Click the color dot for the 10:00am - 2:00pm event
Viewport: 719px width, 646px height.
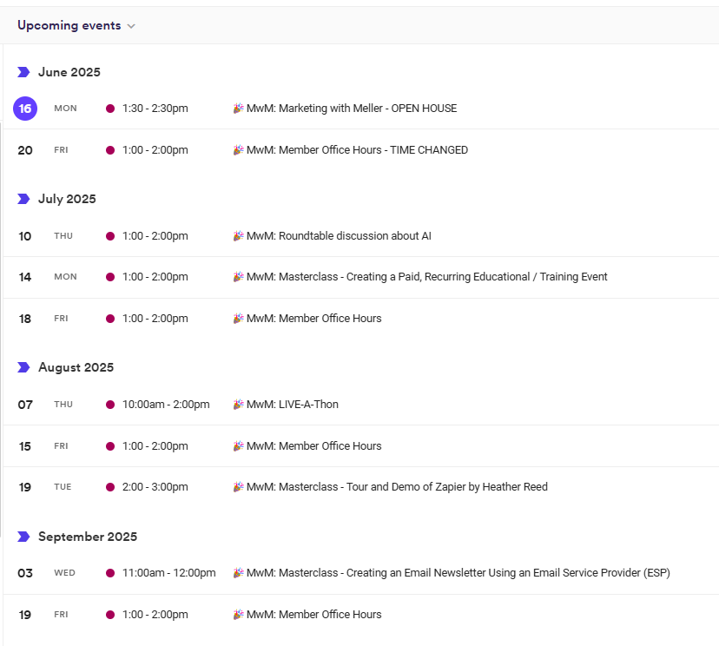[x=110, y=405]
